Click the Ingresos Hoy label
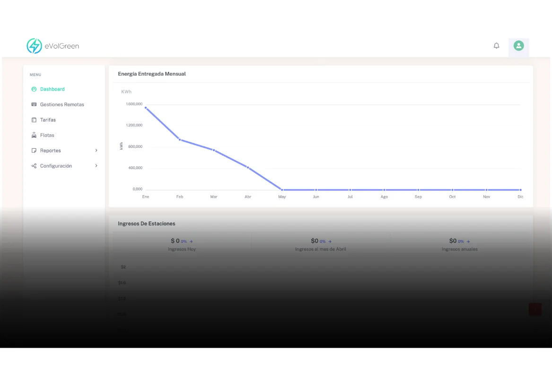Image resolution: width=552 pixels, height=386 pixels. click(x=182, y=249)
